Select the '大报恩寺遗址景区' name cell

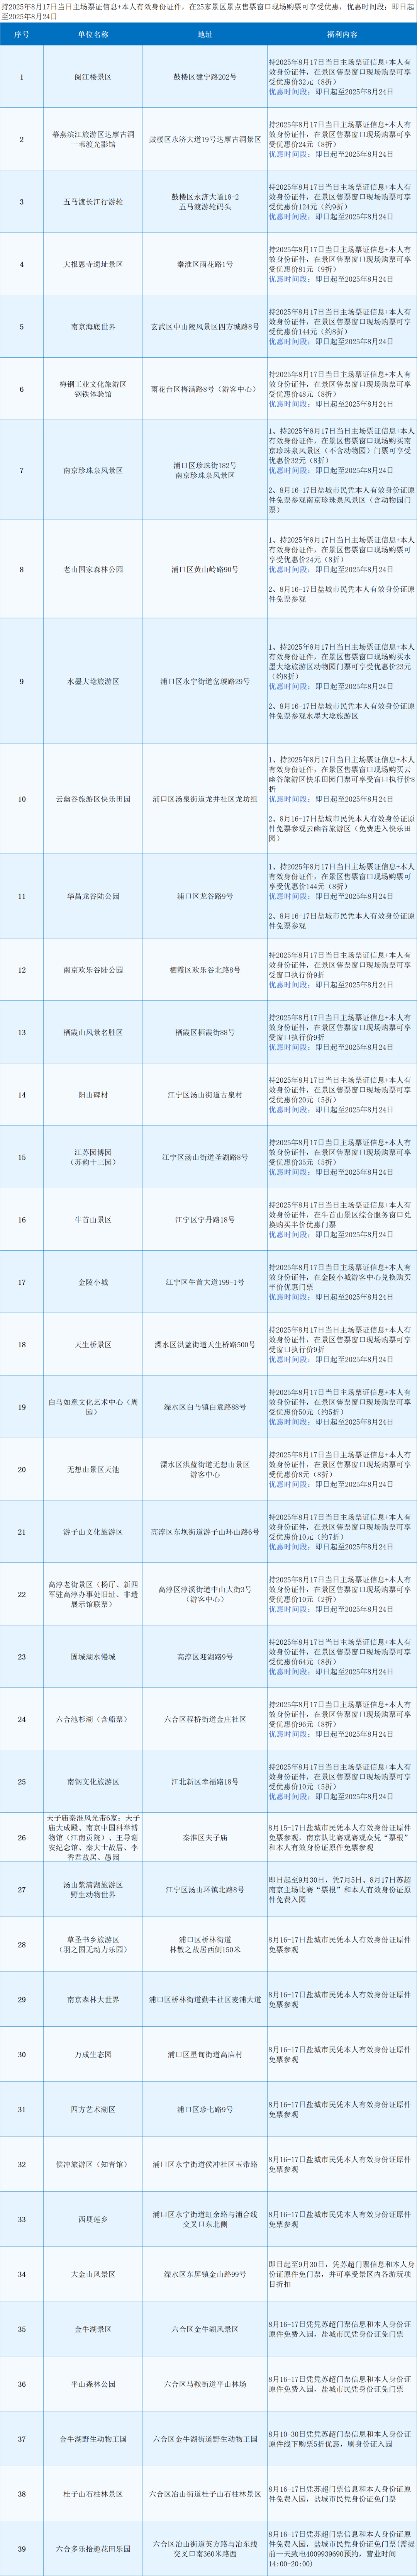pos(93,264)
